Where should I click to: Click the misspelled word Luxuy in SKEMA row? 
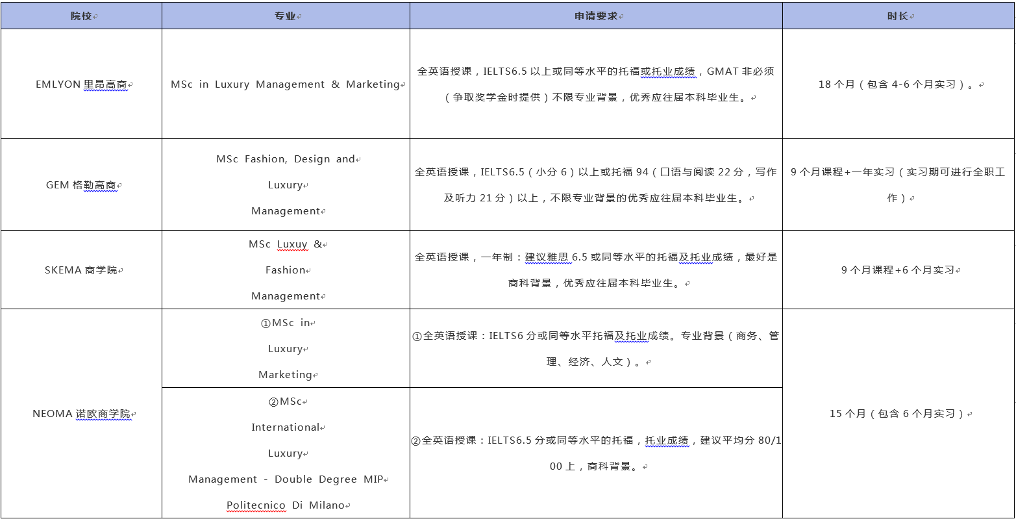pyautogui.click(x=292, y=244)
